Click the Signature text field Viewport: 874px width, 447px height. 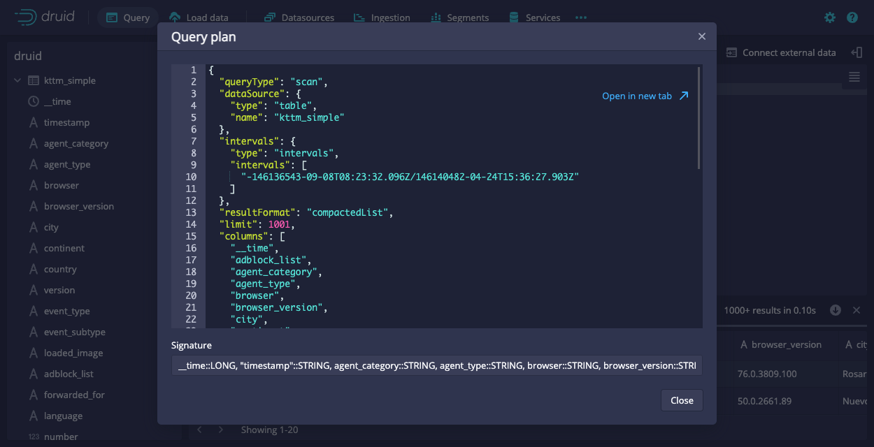click(437, 365)
